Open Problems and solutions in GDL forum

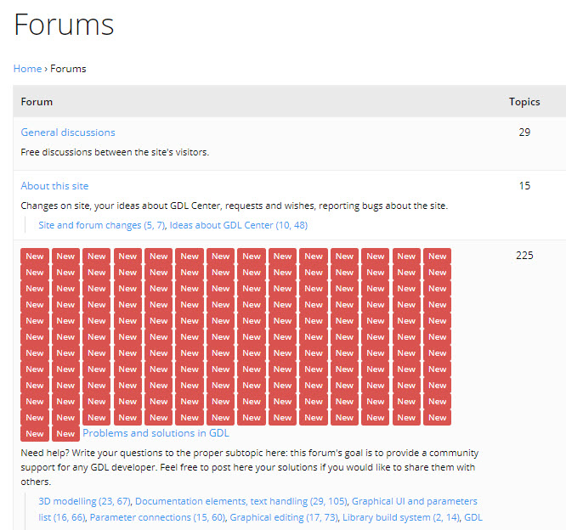coord(156,433)
